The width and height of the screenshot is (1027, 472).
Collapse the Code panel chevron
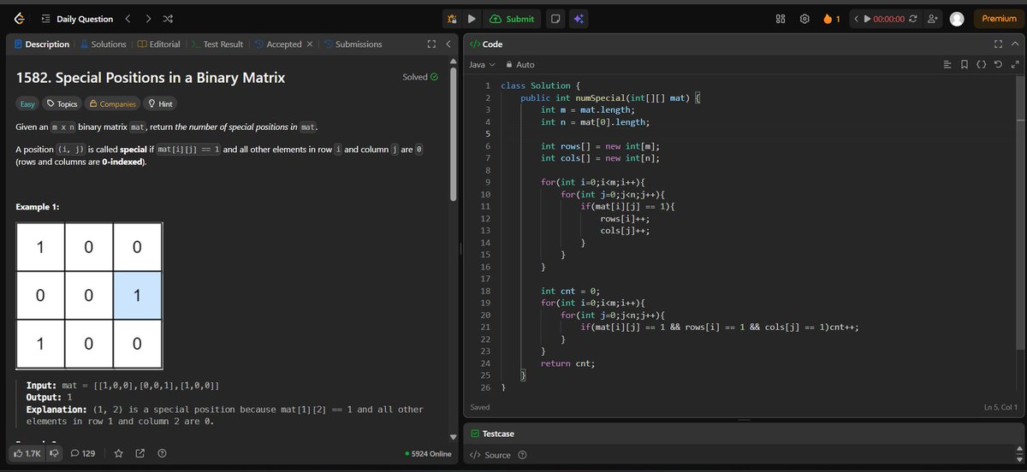tap(1015, 44)
